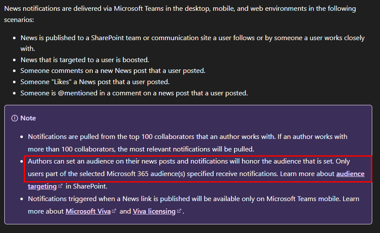Viewport: 380px width, 233px height.
Task: Open the Viva licensing link
Action: (154, 211)
